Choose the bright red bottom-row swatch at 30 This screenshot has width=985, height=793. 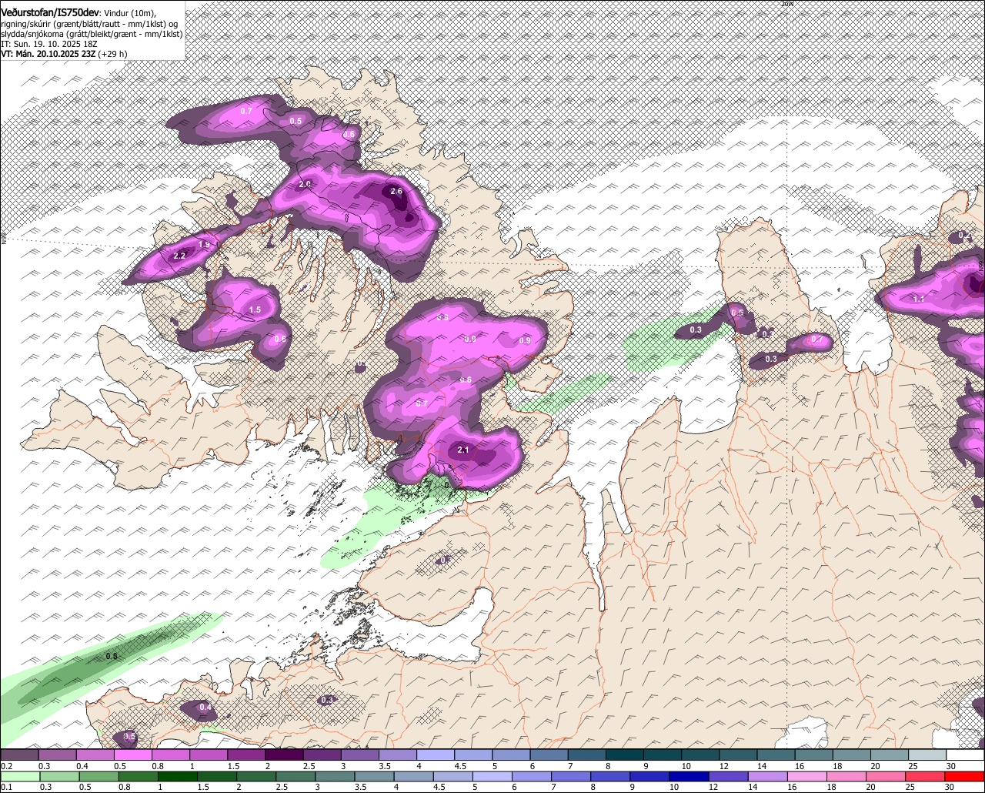coord(966,776)
